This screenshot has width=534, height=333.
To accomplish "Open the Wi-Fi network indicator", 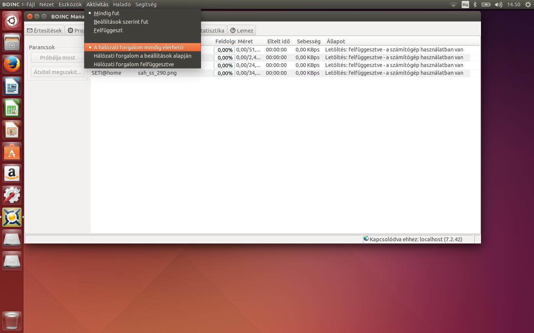I will (x=453, y=4).
